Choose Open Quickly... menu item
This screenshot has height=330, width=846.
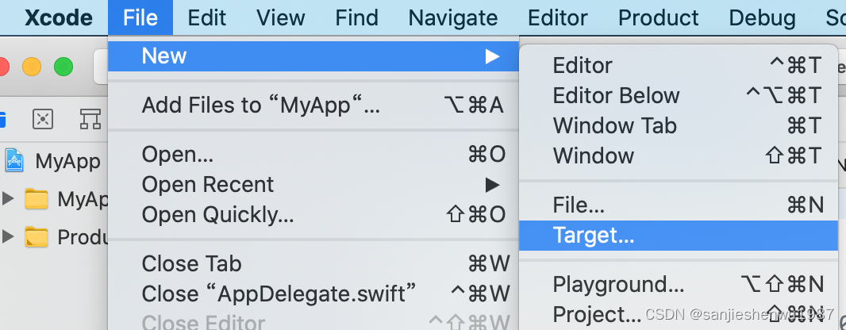point(313,215)
